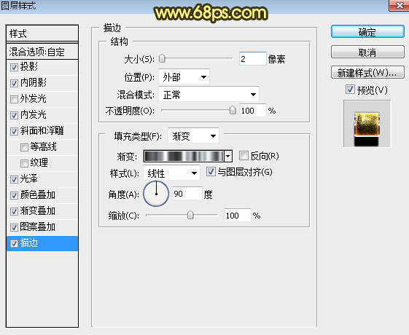Click the metallic gradient swatch bar
The image size is (409, 335).
tap(184, 157)
